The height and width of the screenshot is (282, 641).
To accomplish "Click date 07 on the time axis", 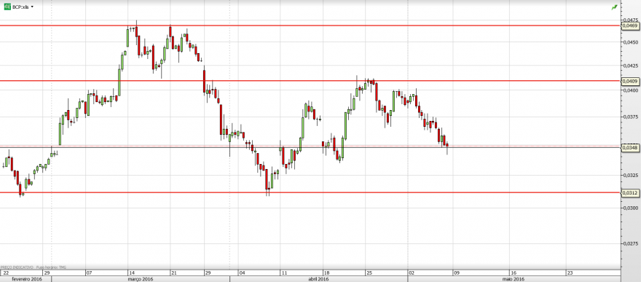I will coord(89,273).
